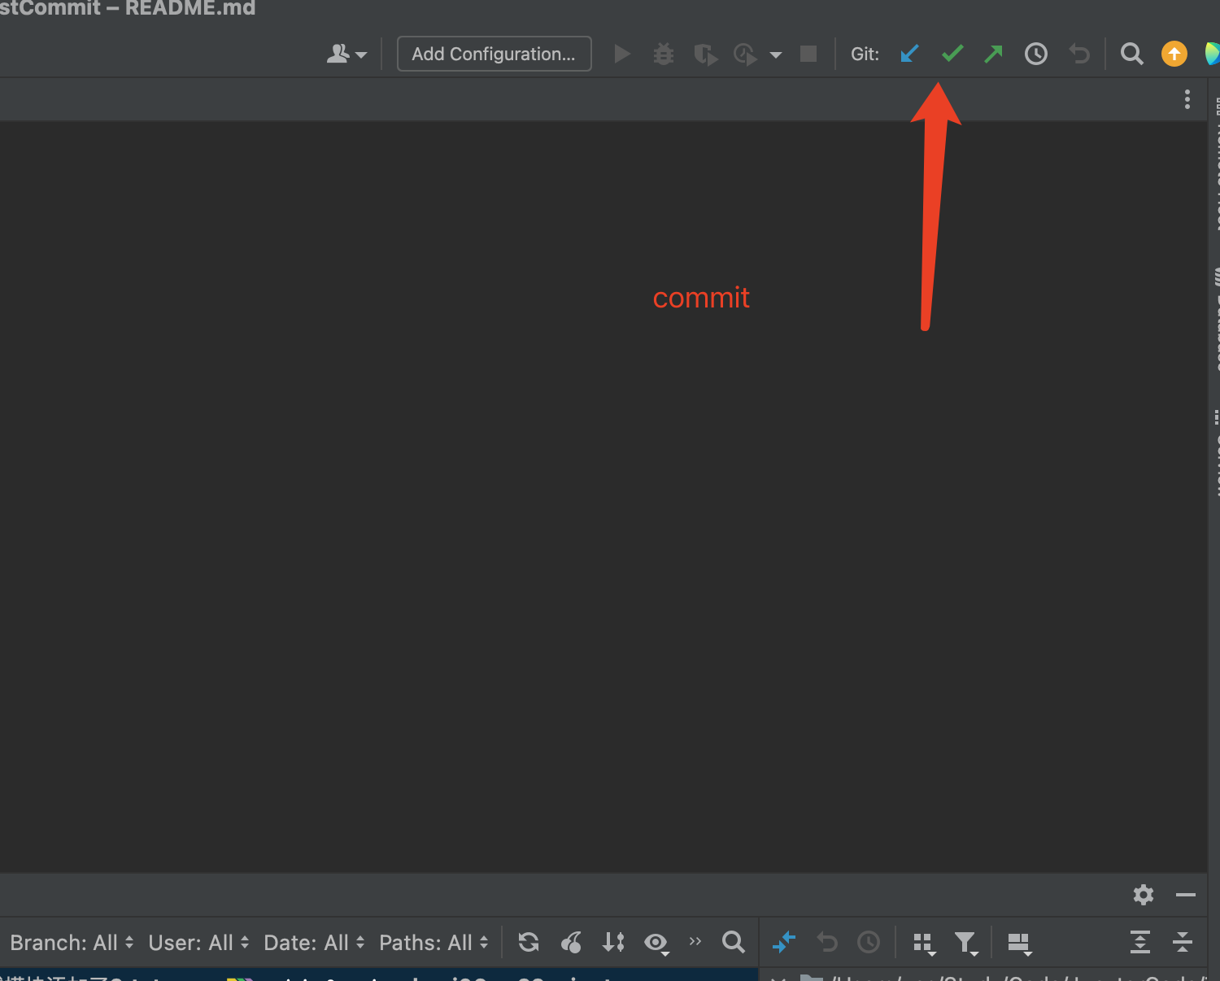The width and height of the screenshot is (1220, 981).
Task: Commit changes using the green checkmark icon
Action: [952, 54]
